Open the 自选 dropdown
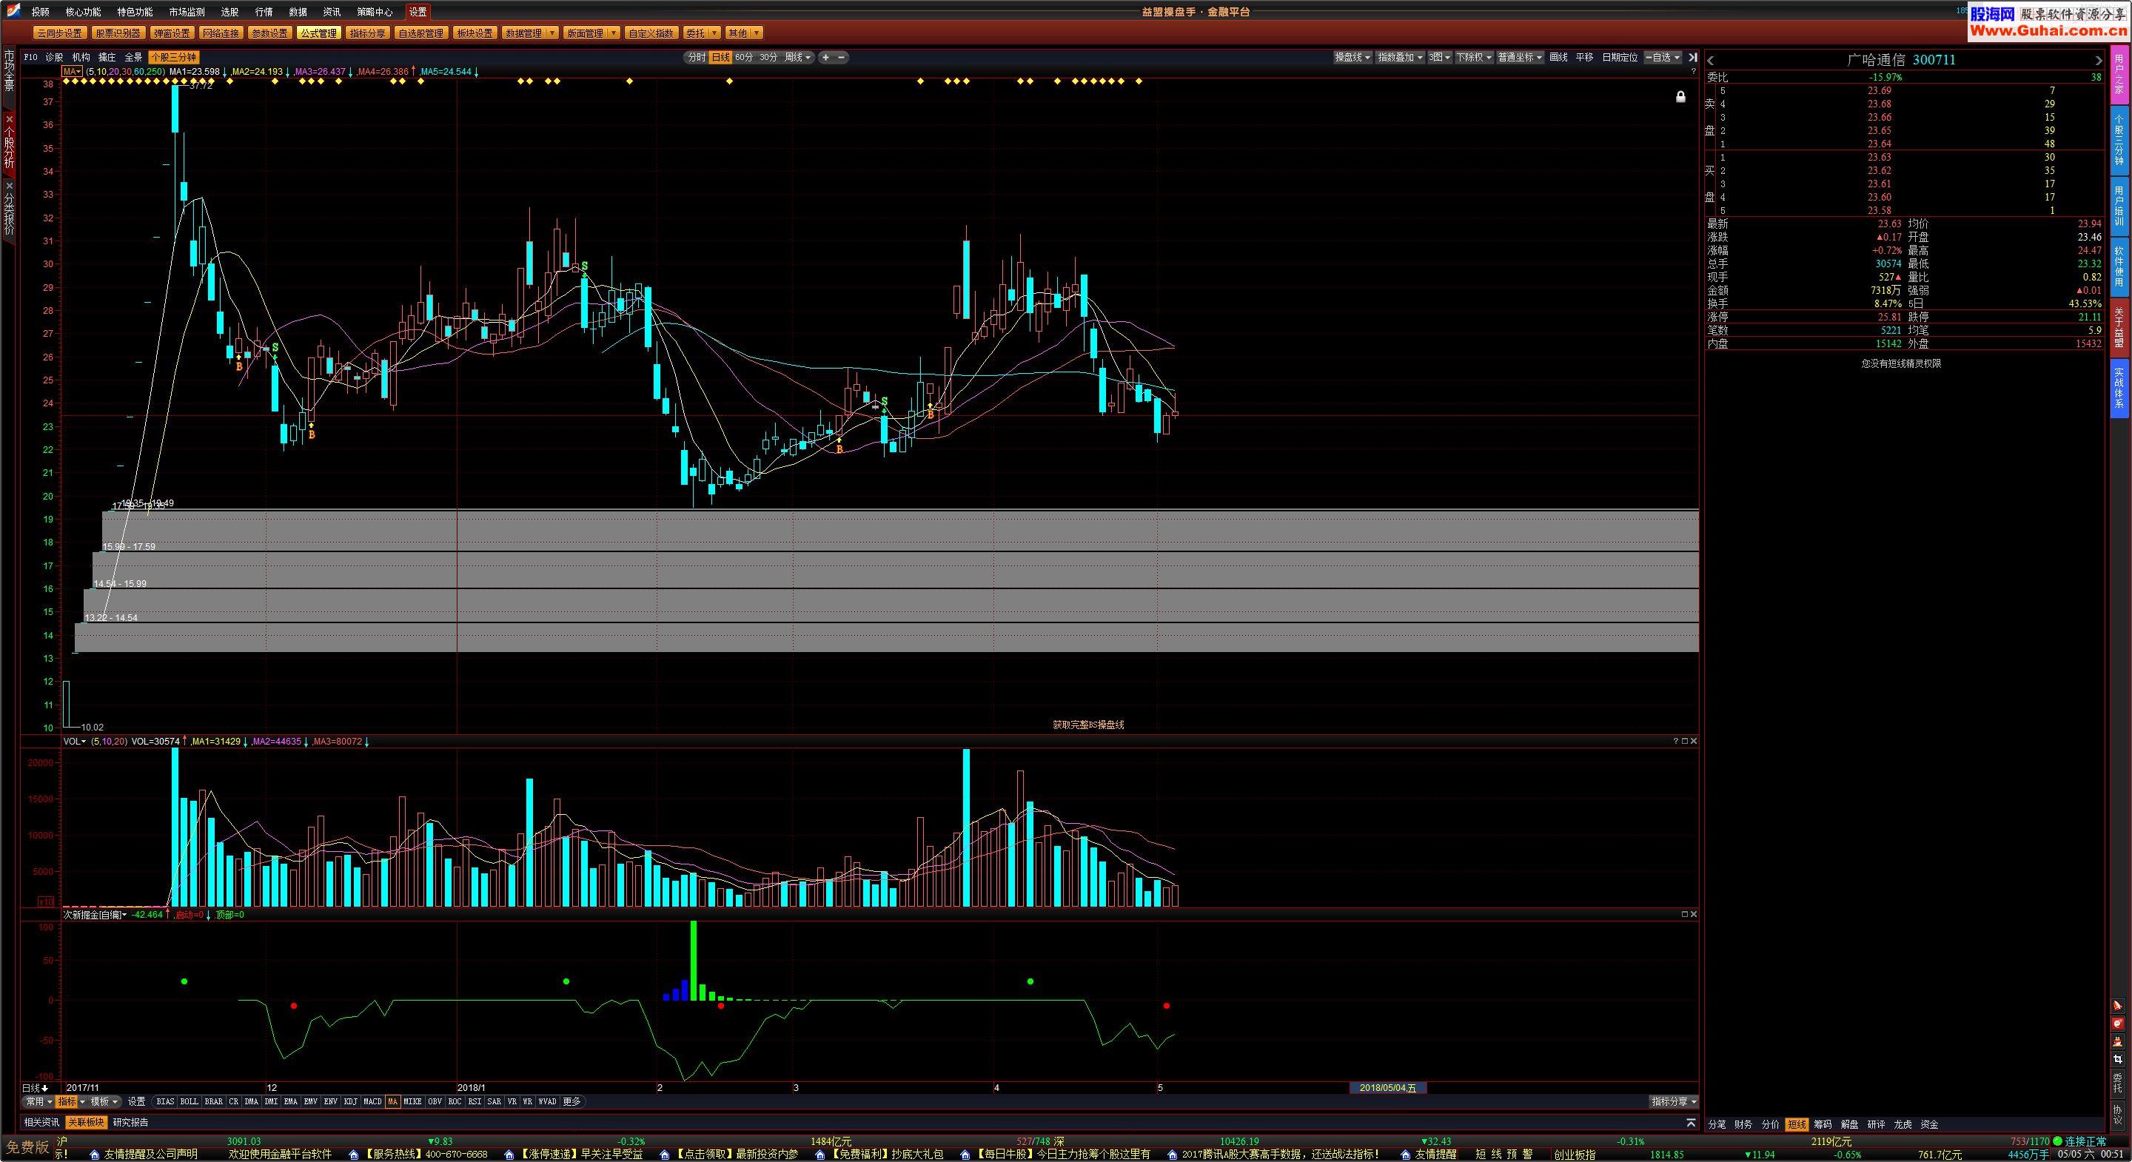 pos(1662,57)
